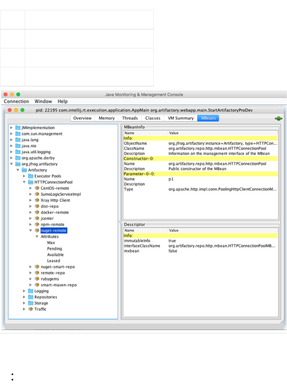Viewport: 287px width, 387px height.
Task: Switch to the Overview tab
Action: [x=83, y=118]
